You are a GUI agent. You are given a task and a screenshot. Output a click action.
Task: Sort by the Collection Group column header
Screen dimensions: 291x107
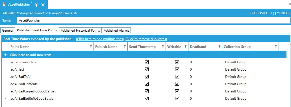(x=237, y=47)
